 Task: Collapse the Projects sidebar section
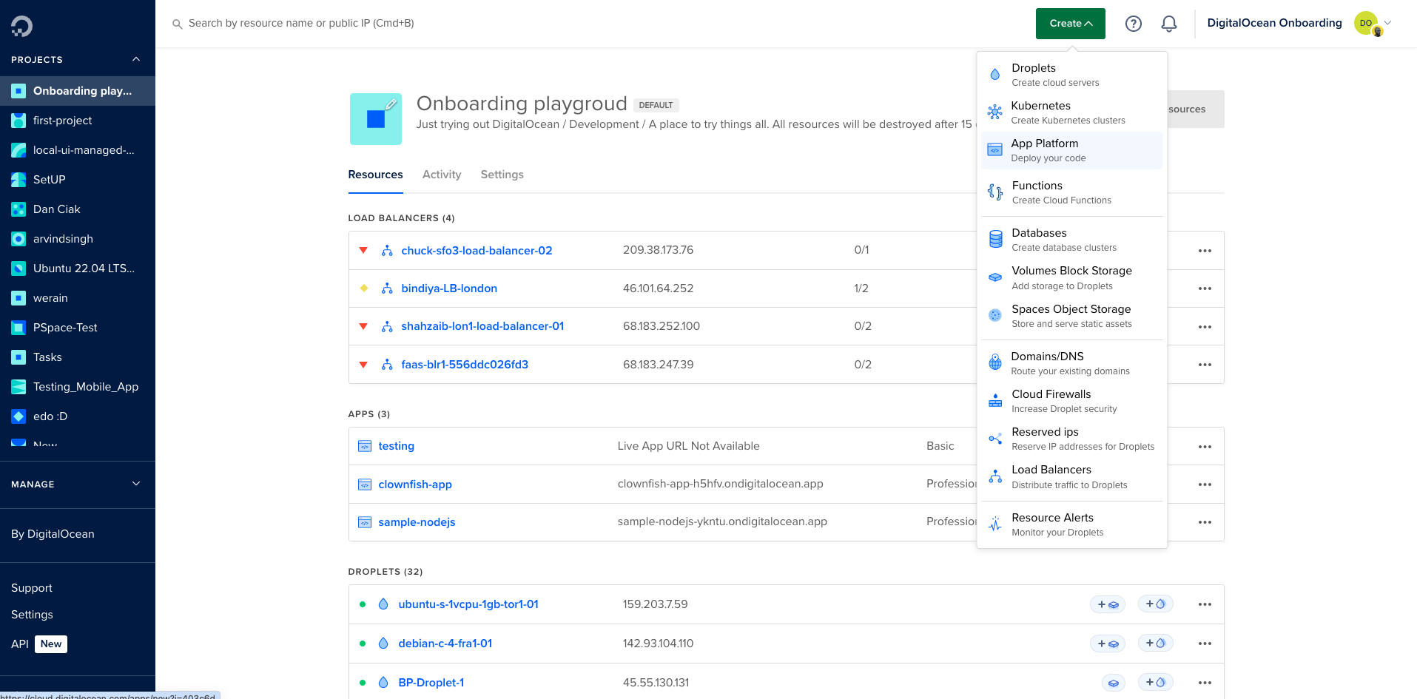pos(136,59)
